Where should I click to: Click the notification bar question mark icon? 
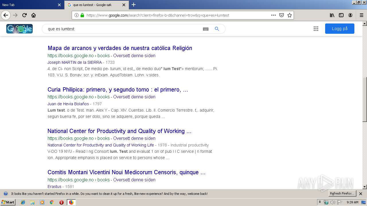[5, 194]
